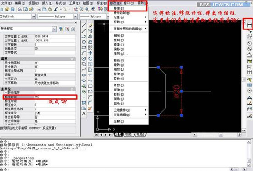Save the drawing with the floppy disk icon

(12, 10)
